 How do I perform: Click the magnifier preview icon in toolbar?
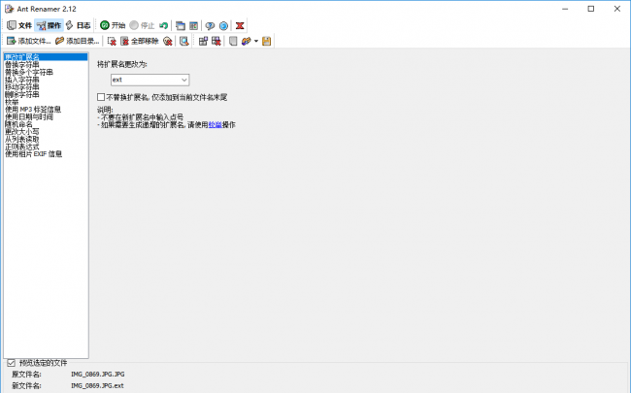tap(183, 41)
